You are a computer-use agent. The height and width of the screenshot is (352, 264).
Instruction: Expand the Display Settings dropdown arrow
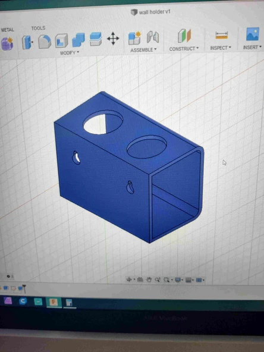[x=183, y=280]
